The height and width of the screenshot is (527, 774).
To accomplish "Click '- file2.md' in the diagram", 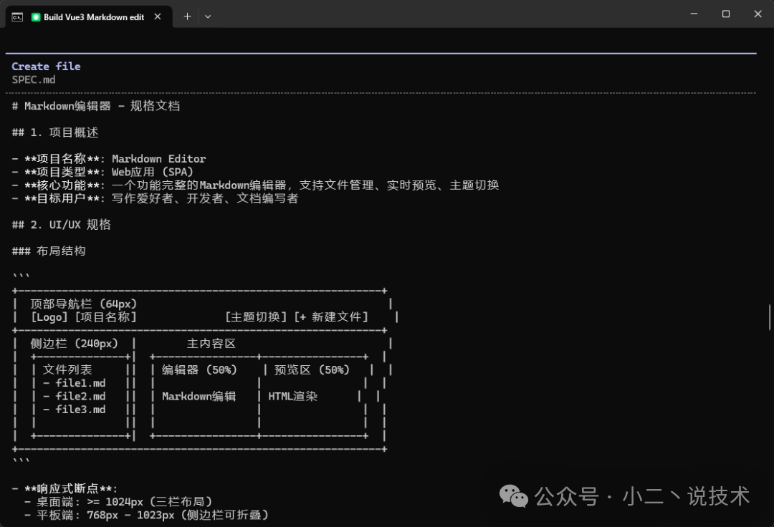I will click(74, 397).
